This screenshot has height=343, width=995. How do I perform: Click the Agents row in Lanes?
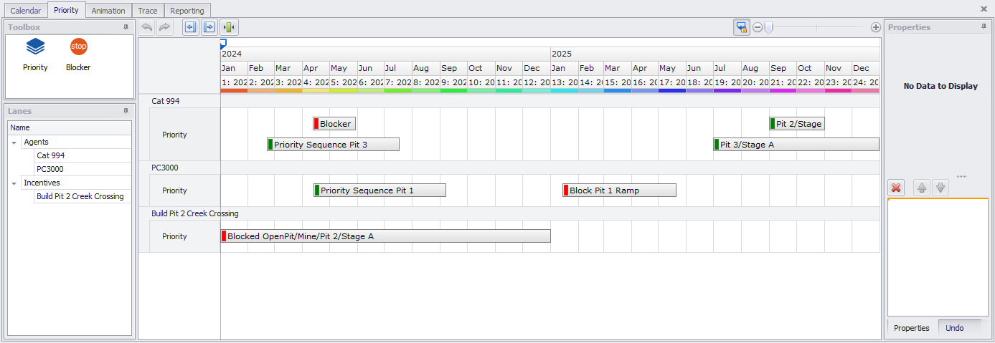[70, 142]
